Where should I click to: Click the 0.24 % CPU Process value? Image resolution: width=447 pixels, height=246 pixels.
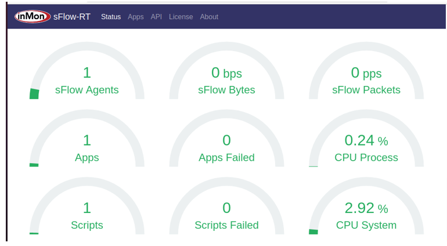[366, 140]
